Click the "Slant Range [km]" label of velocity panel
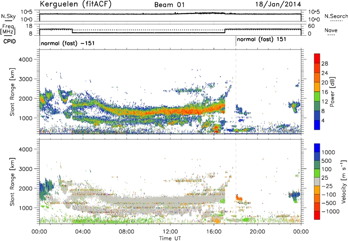Image resolution: width=348 pixels, height=241 pixels. click(x=12, y=182)
